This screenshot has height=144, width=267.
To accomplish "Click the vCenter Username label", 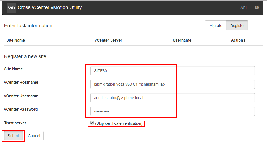I will click(x=21, y=96).
